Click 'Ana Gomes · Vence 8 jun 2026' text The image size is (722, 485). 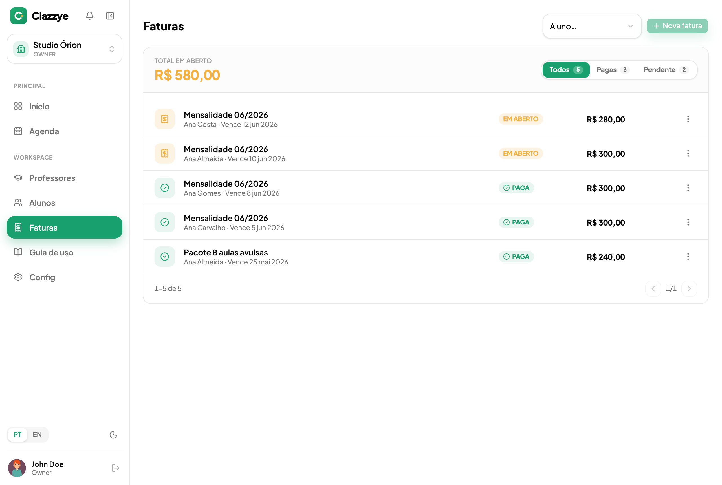point(231,193)
